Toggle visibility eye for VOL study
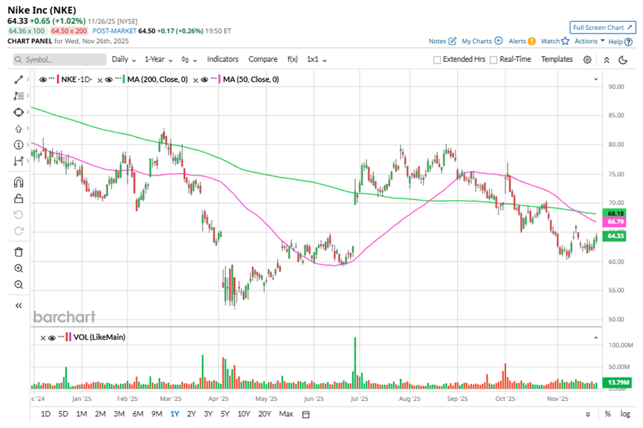 [x=51, y=338]
